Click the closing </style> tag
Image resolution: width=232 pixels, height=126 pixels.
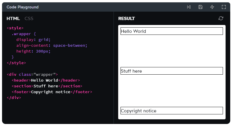(16, 63)
